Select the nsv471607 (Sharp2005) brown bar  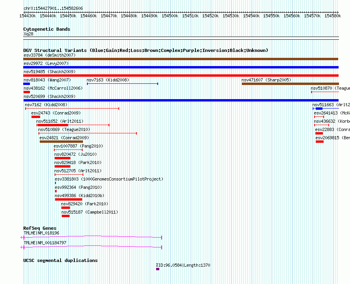(290, 84)
